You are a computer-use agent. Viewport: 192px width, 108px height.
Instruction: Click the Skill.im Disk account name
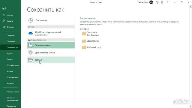(x=143, y=2)
